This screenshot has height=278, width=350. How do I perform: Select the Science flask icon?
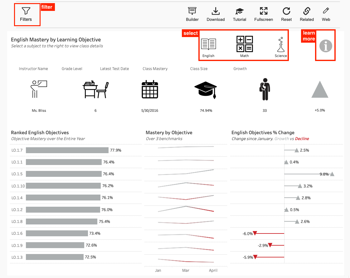[x=281, y=45]
